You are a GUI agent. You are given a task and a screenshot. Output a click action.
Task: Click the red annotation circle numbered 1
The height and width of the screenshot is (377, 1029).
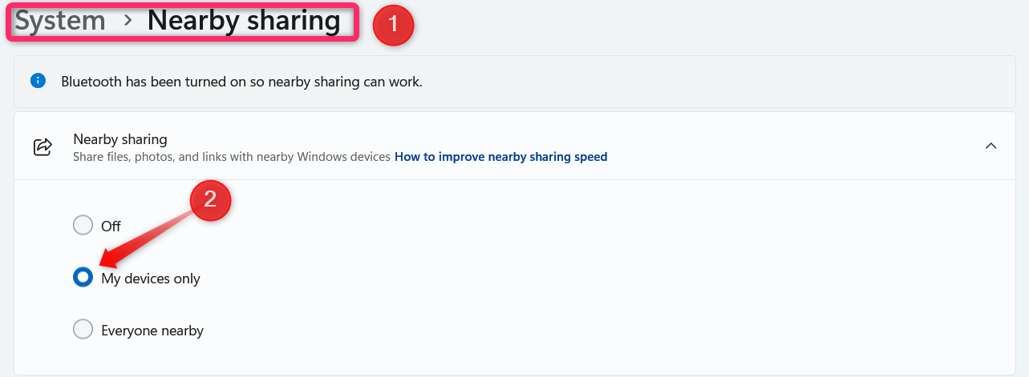393,25
